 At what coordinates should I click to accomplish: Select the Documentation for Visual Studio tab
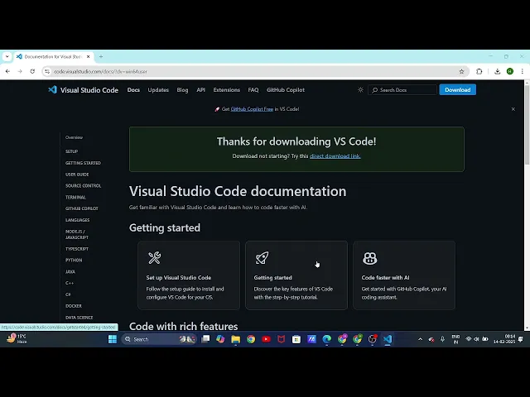click(x=54, y=57)
